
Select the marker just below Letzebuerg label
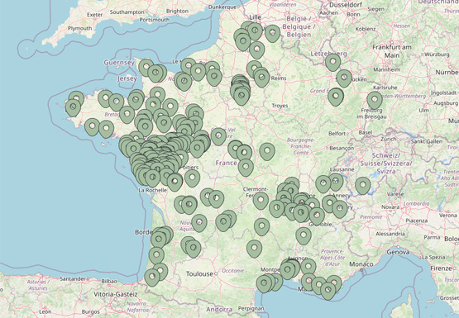click(x=332, y=62)
